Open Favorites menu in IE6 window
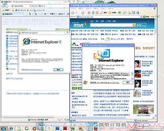This screenshot has width=164, height=131. 96,9
